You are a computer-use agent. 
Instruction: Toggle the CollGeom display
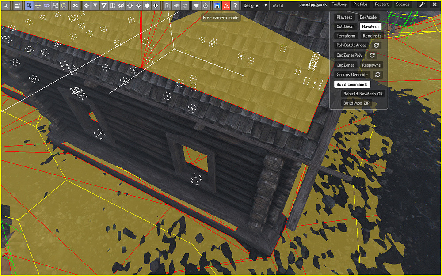pyautogui.click(x=345, y=26)
